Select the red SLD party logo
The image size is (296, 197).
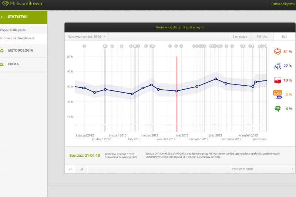point(277,80)
